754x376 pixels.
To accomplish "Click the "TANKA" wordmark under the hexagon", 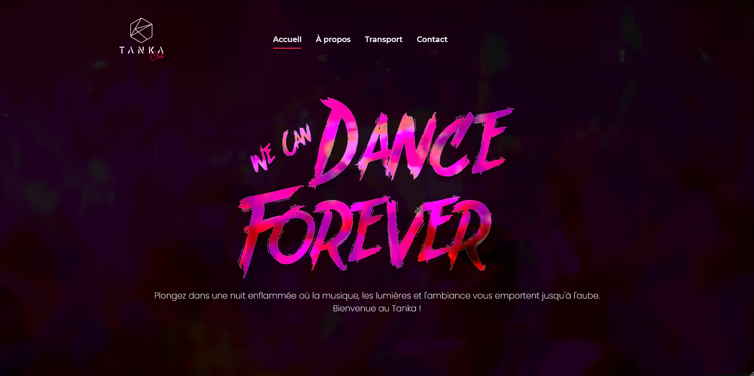I will (142, 50).
